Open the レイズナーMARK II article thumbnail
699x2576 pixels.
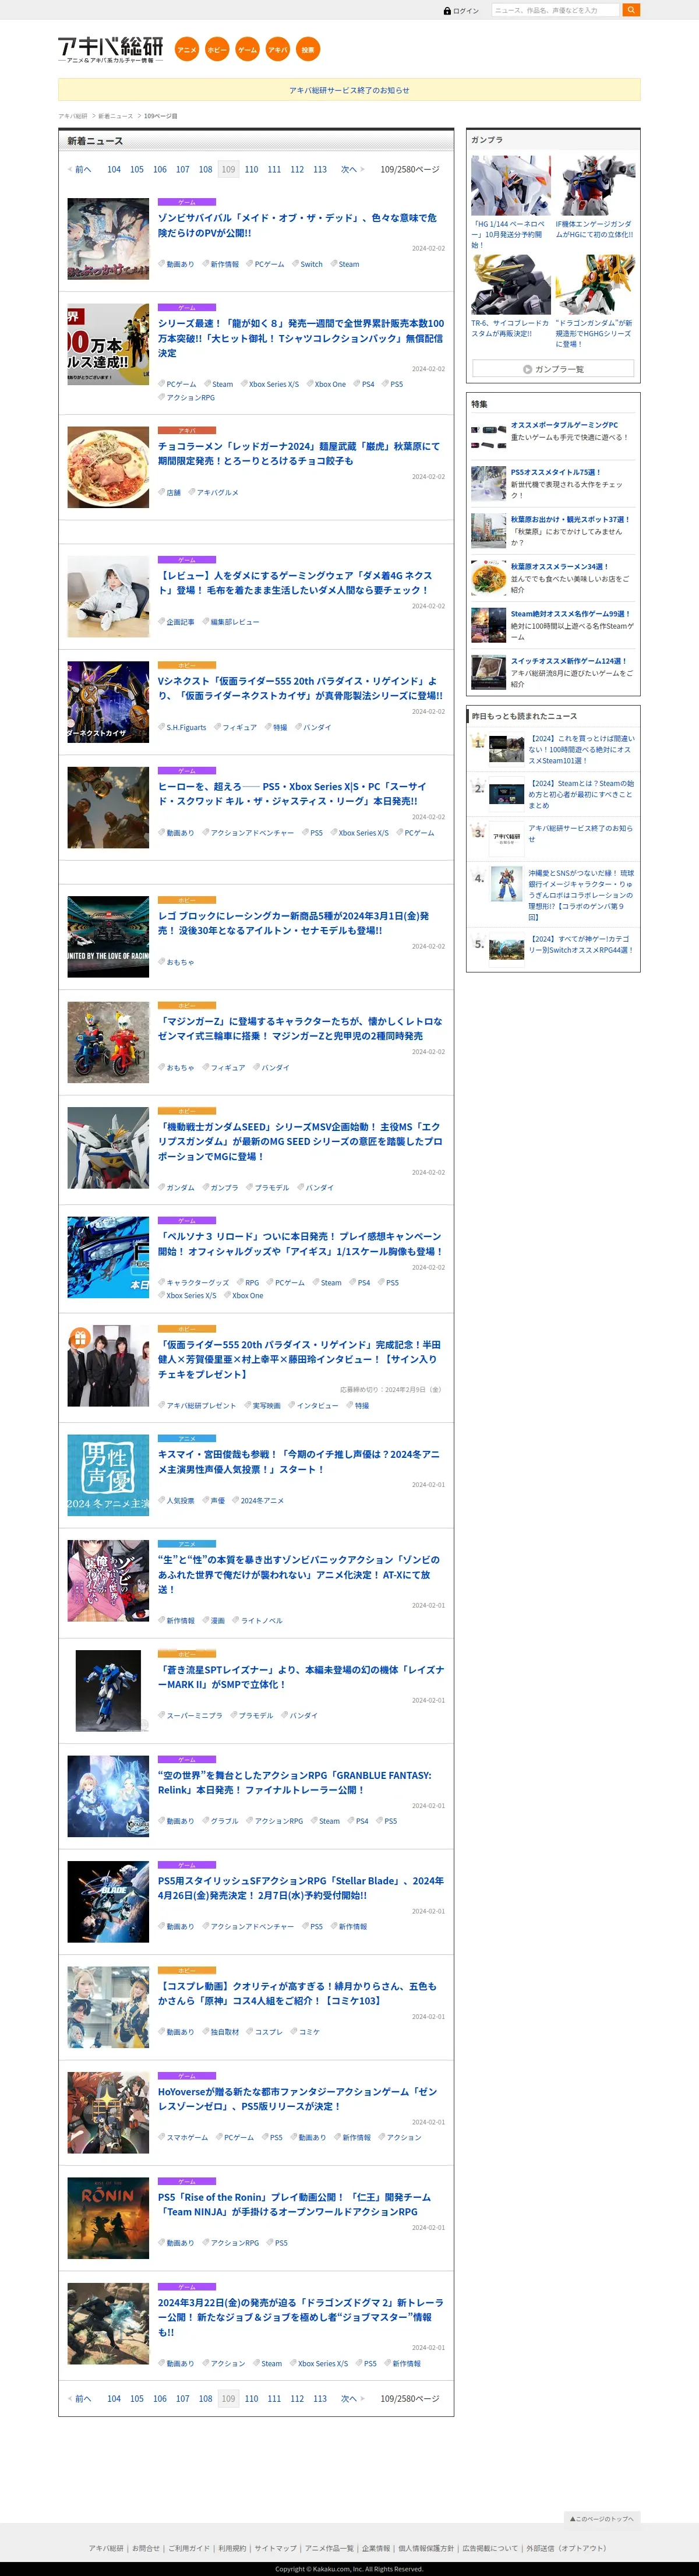108,1691
